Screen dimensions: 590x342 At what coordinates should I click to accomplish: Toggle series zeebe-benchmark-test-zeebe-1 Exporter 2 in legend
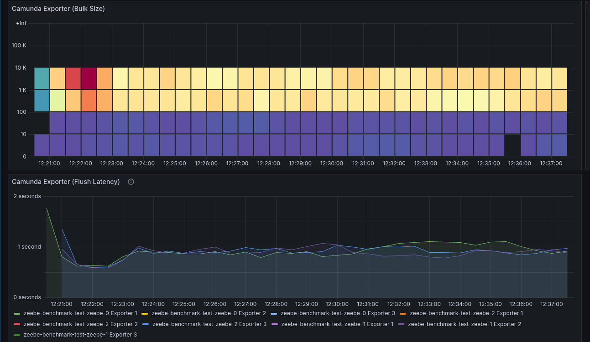pos(465,324)
